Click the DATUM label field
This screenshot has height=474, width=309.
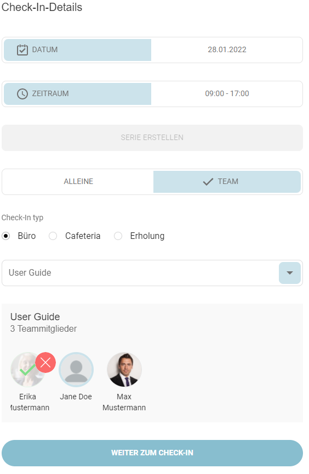click(77, 50)
